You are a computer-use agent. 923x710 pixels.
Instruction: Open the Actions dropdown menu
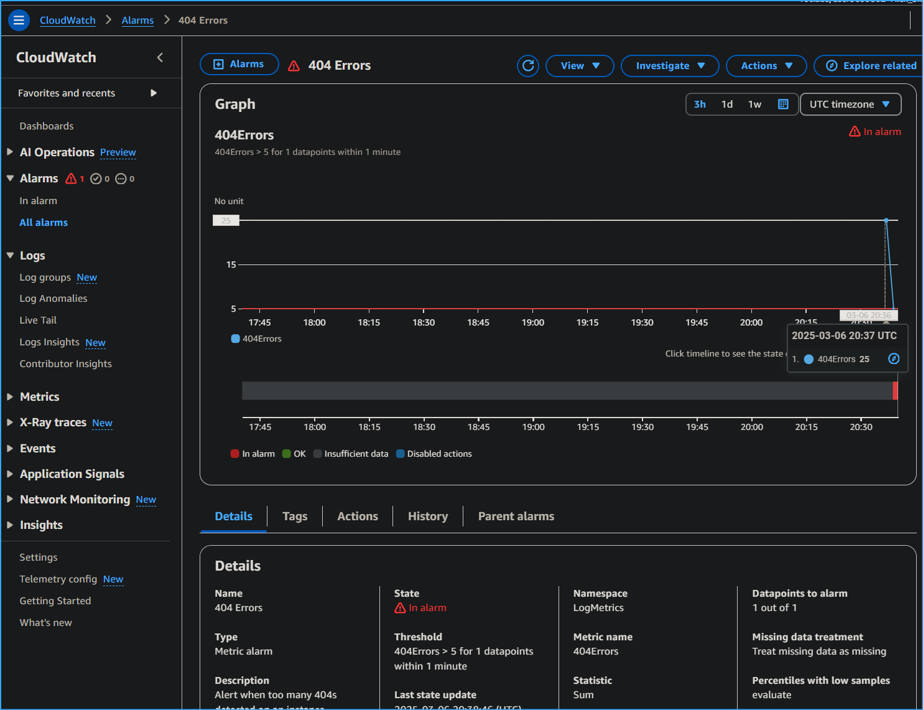click(x=766, y=65)
